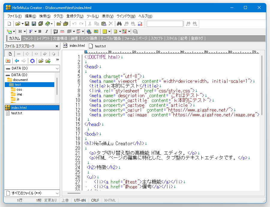
Task: Select the document folder in tree
Action: point(20,80)
